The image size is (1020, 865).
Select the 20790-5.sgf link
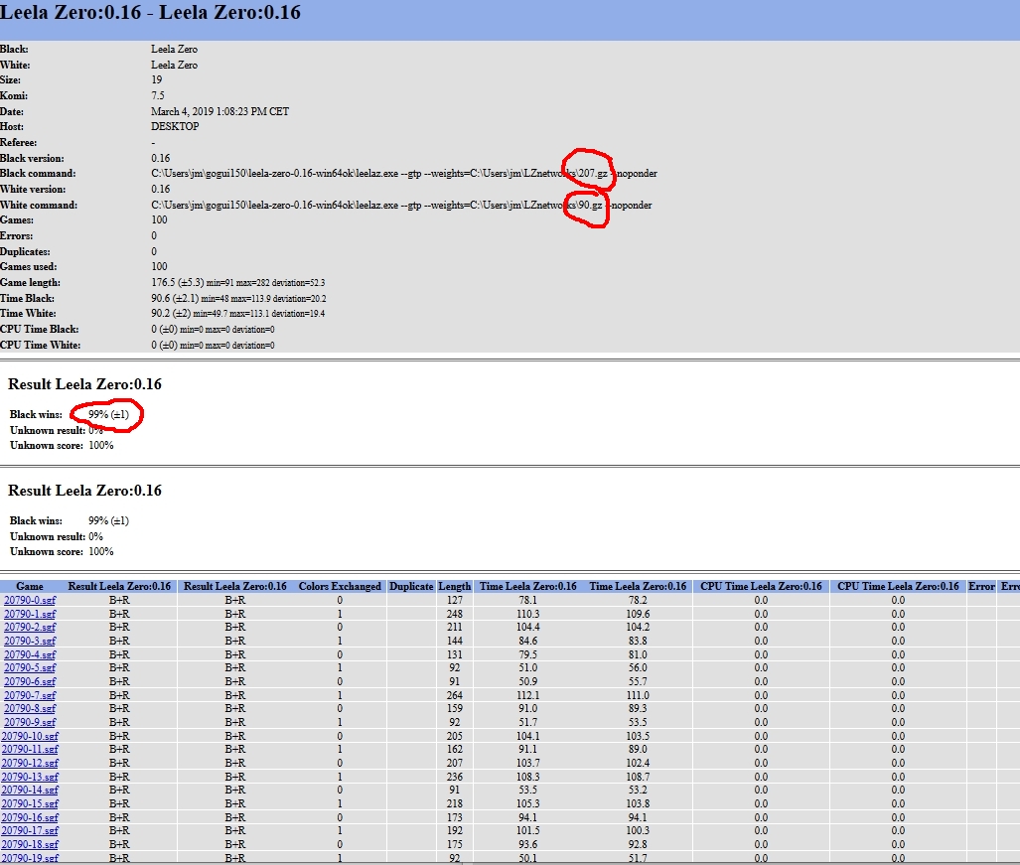(x=30, y=668)
